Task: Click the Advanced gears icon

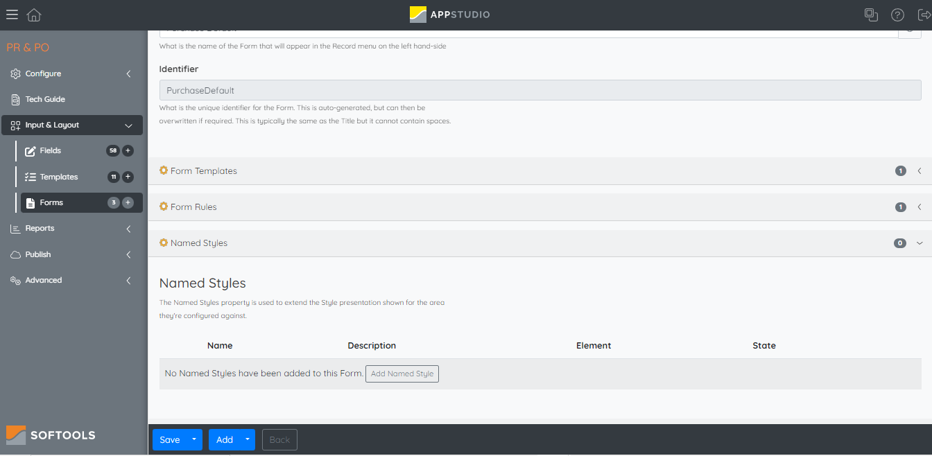Action: [15, 281]
